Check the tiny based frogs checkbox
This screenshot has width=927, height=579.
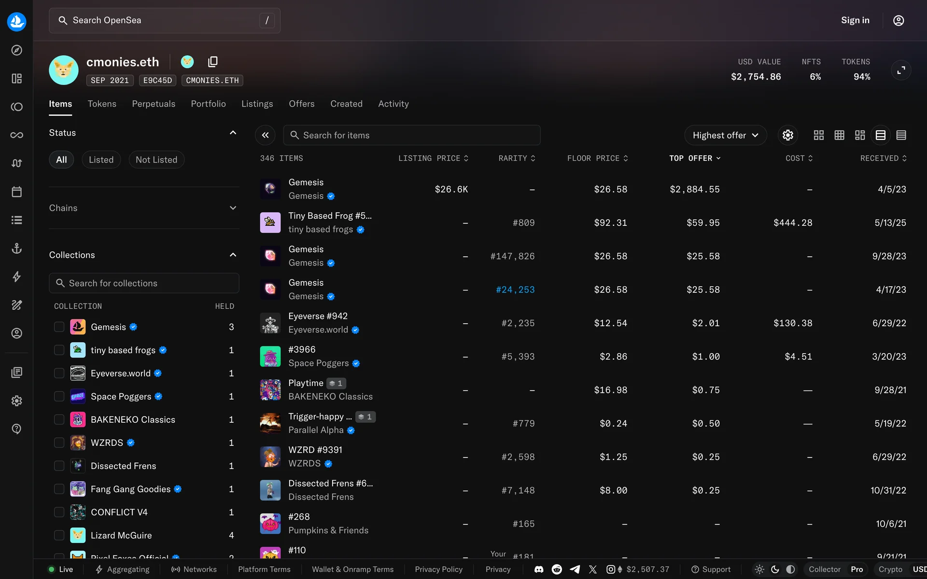tap(59, 350)
